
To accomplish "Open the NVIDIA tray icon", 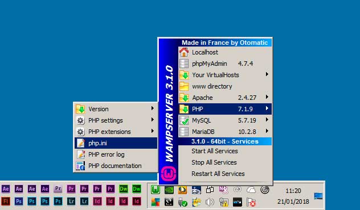I will (x=169, y=190).
